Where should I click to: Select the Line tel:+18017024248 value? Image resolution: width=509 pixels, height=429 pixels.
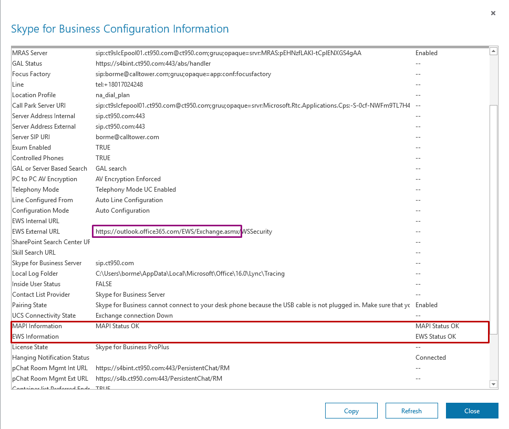tap(119, 85)
